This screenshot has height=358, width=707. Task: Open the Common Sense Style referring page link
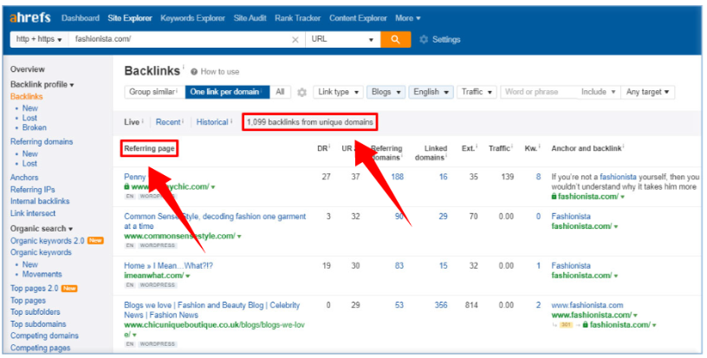215,221
